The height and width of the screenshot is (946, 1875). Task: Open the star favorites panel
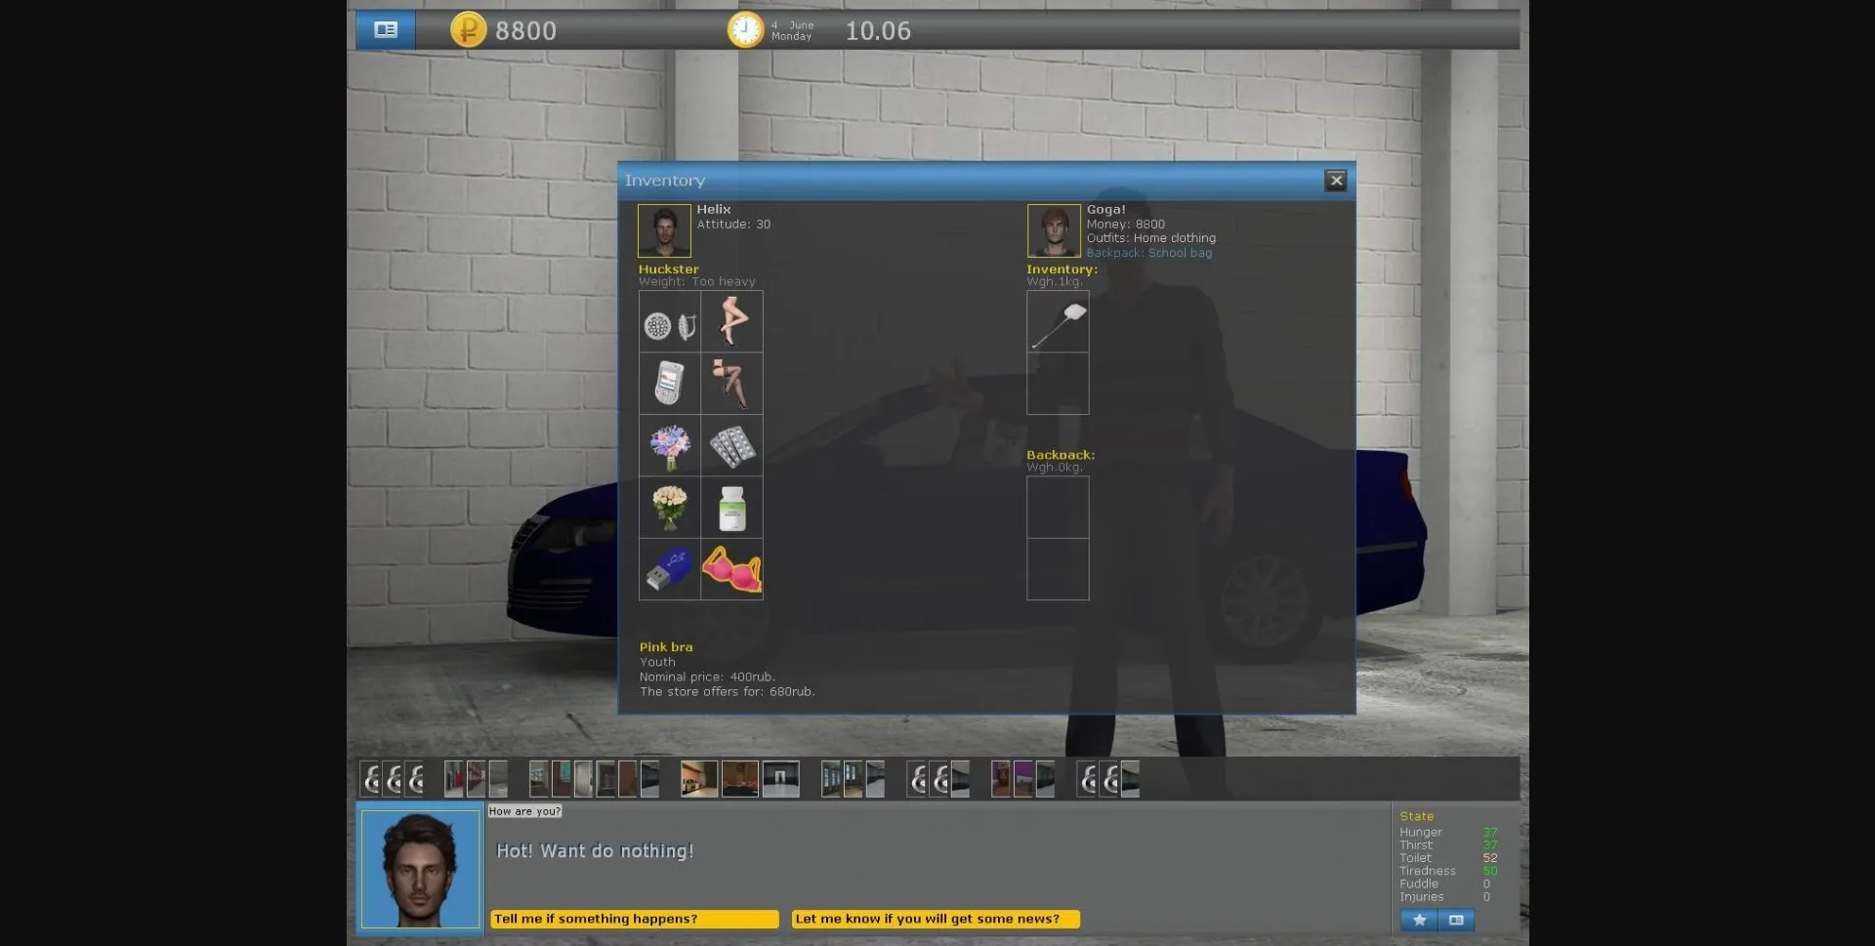(x=1419, y=920)
